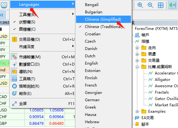Click bid price 0.86479

[36, 123]
